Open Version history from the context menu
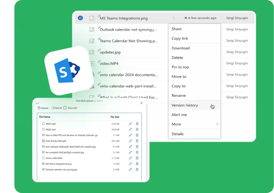 [195, 105]
